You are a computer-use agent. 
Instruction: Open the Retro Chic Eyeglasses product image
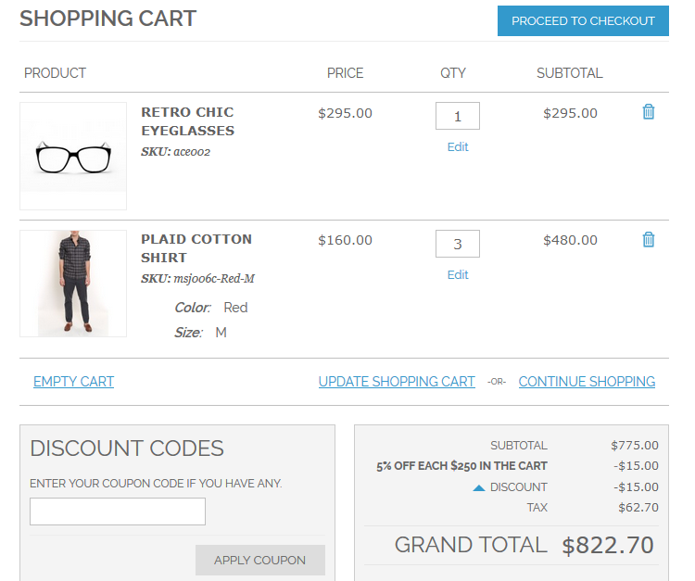click(73, 156)
